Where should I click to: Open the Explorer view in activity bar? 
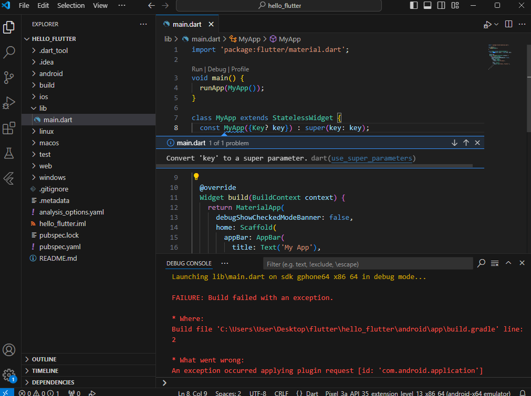(x=9, y=27)
